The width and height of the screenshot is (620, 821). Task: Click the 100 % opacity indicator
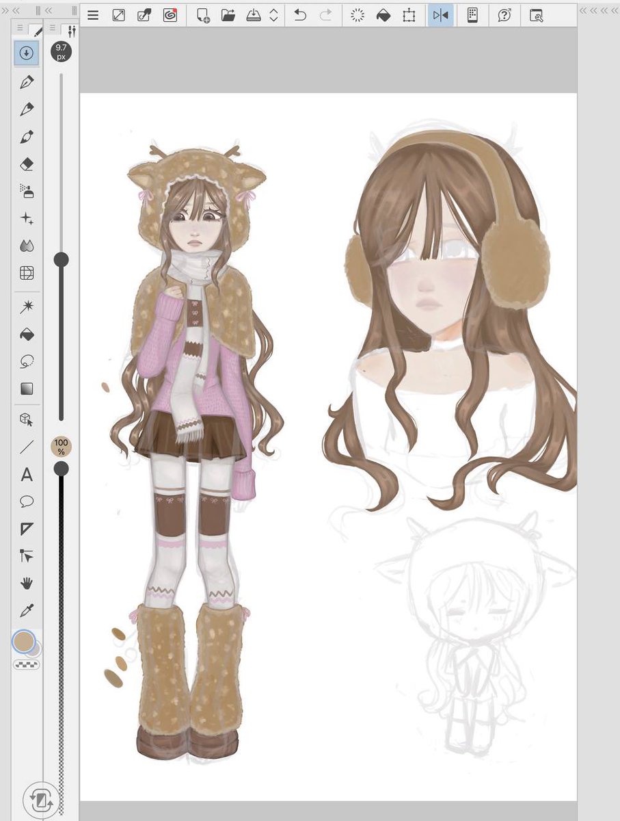(61, 447)
